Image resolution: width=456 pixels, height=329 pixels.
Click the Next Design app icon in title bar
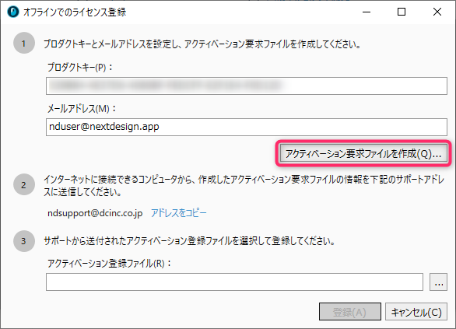12,12
